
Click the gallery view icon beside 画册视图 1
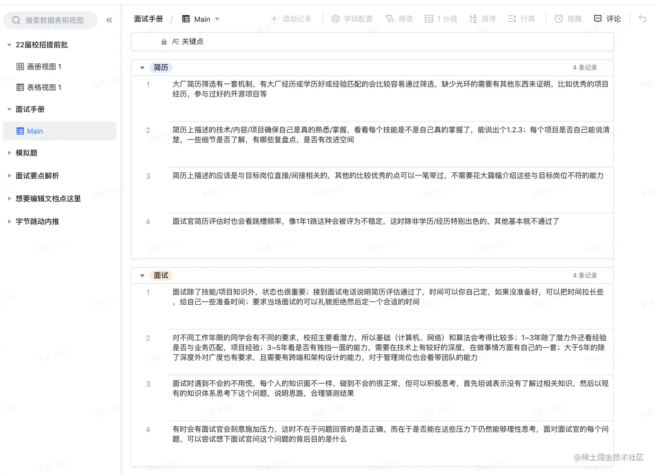[20, 66]
